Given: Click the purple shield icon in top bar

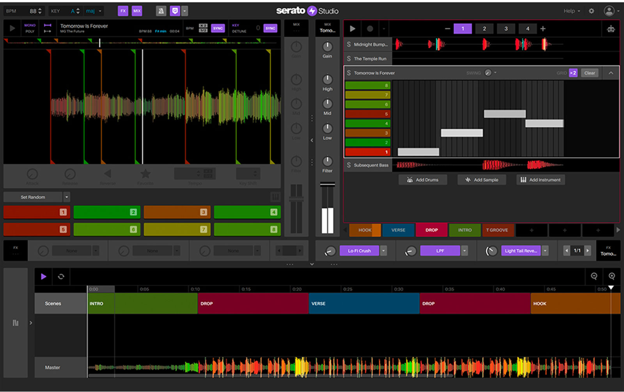Looking at the screenshot, I should pyautogui.click(x=175, y=11).
